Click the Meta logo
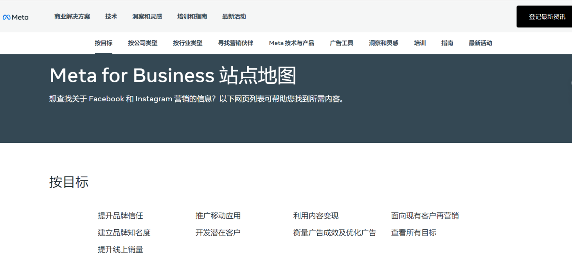 [16, 16]
